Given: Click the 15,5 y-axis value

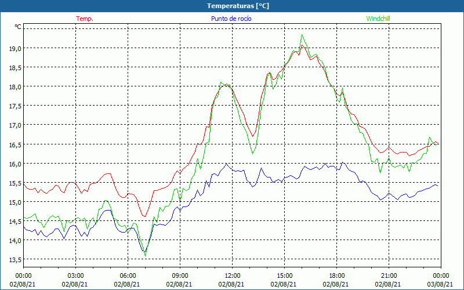Looking at the screenshot, I should [15, 183].
